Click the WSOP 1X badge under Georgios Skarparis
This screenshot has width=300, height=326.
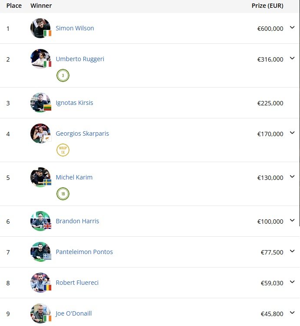[x=63, y=150]
